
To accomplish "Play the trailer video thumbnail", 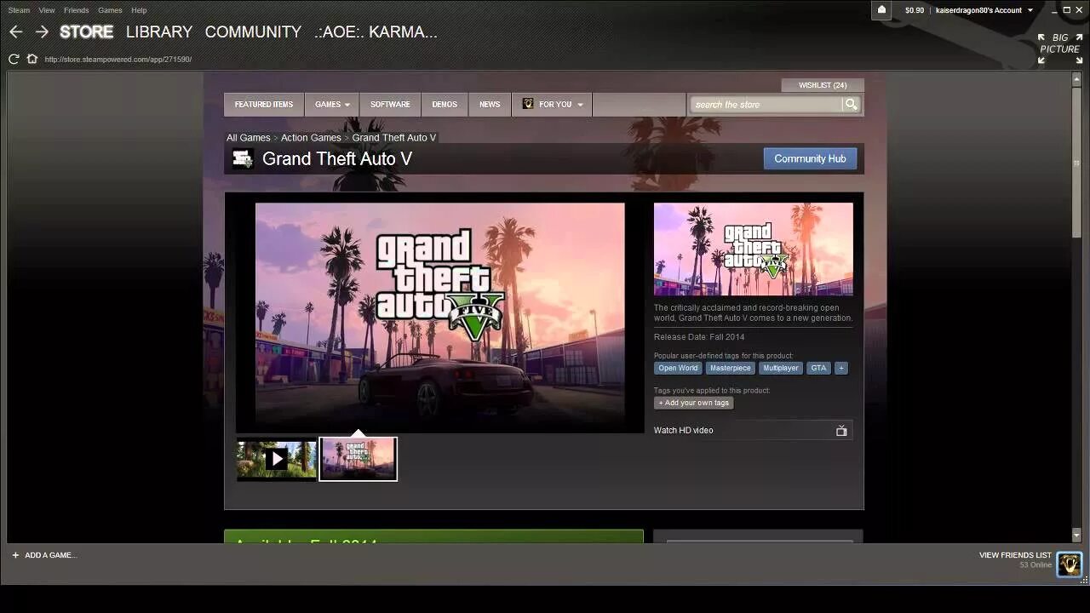I will point(276,459).
